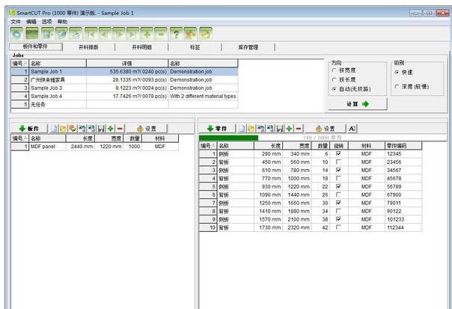Open the 帮助 menu
Viewport: 452px width, 309px height.
(x=62, y=22)
